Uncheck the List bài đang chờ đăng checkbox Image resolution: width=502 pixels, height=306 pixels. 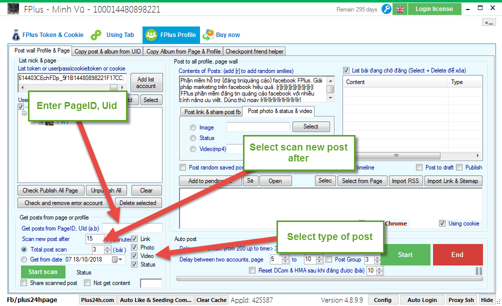pos(346,70)
